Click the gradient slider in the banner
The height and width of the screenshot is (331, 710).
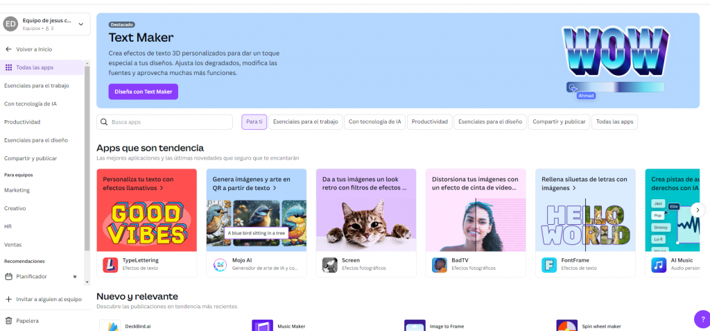point(616,87)
